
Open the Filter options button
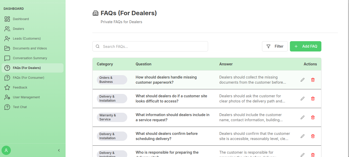click(x=275, y=46)
